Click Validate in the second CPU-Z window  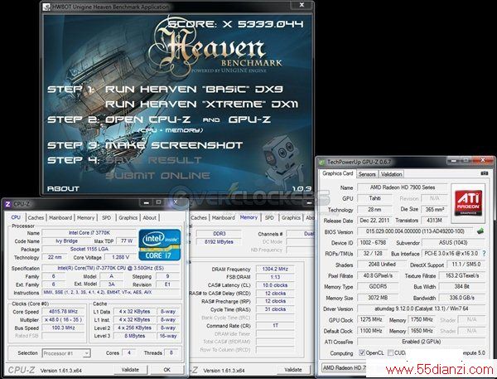[x=293, y=370]
